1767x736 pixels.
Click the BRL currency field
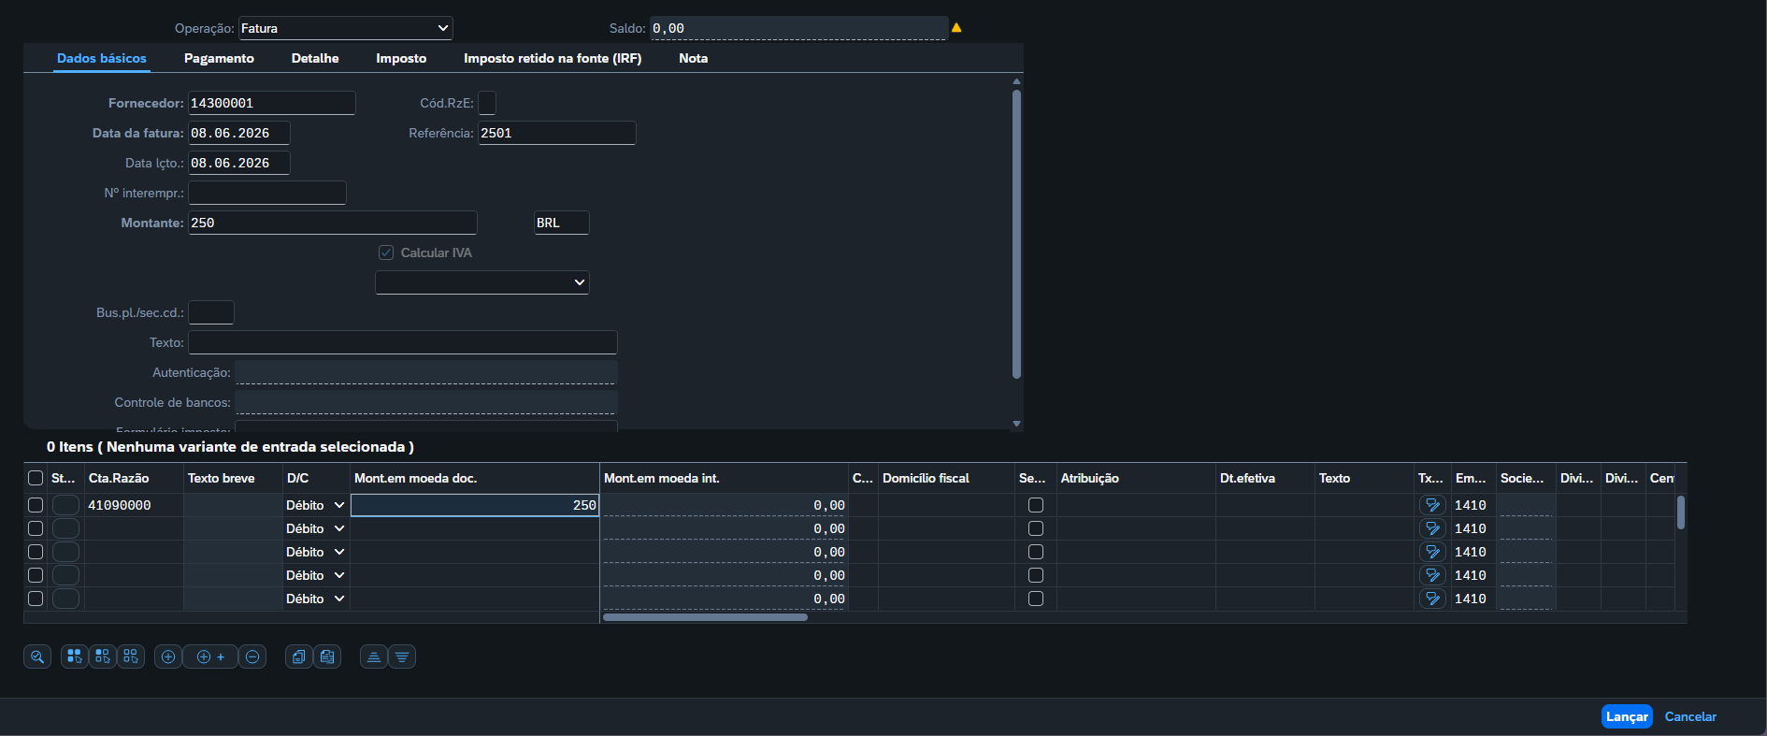(562, 223)
